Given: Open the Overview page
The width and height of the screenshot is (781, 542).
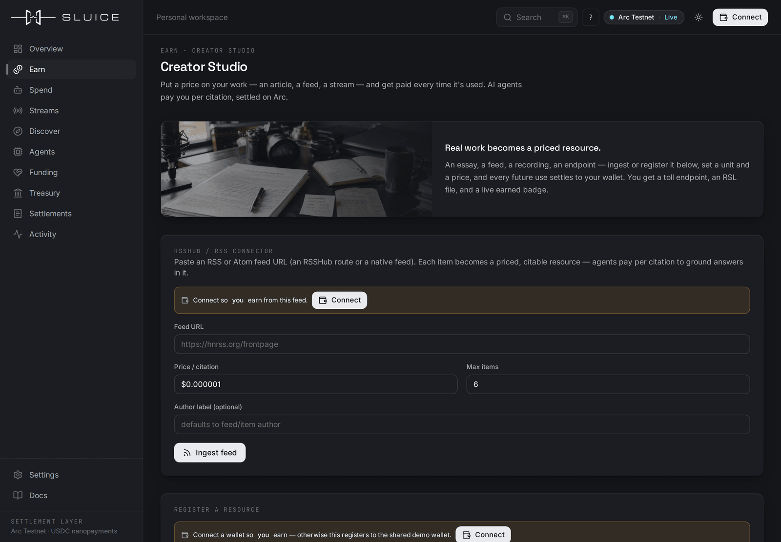Looking at the screenshot, I should tap(71, 49).
